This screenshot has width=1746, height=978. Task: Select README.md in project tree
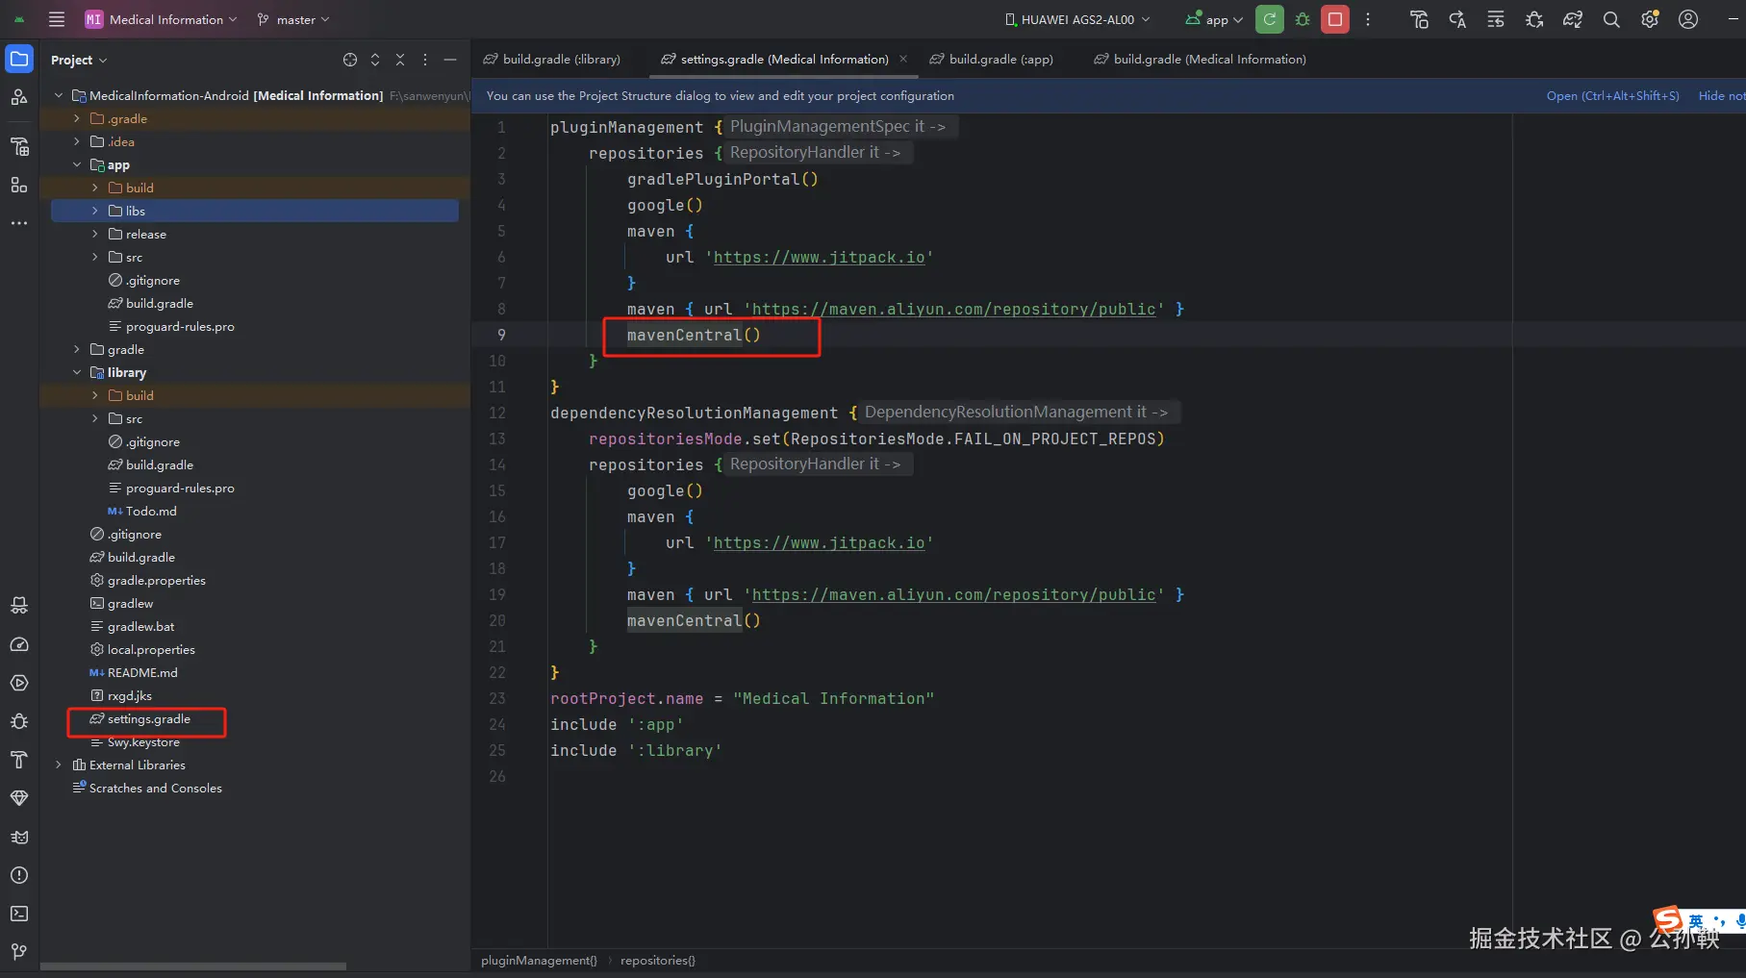click(142, 672)
